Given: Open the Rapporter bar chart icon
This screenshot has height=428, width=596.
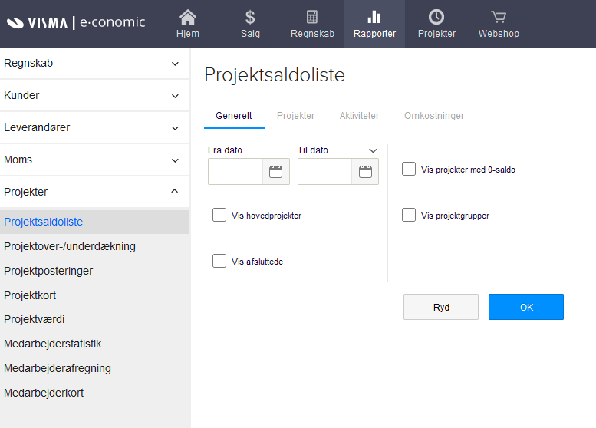Looking at the screenshot, I should pyautogui.click(x=374, y=17).
